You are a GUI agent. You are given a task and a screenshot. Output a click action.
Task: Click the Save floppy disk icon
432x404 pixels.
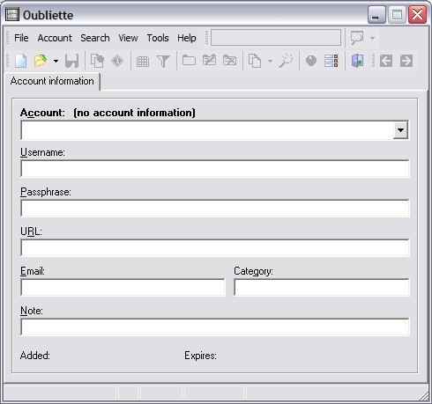pyautogui.click(x=71, y=61)
